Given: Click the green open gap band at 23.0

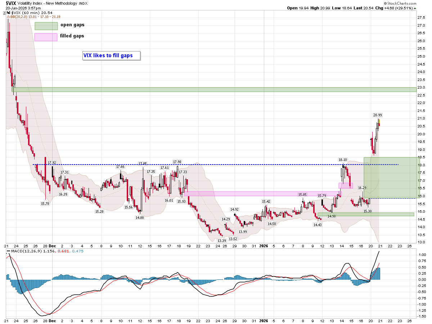Looking at the screenshot, I should pos(216,89).
